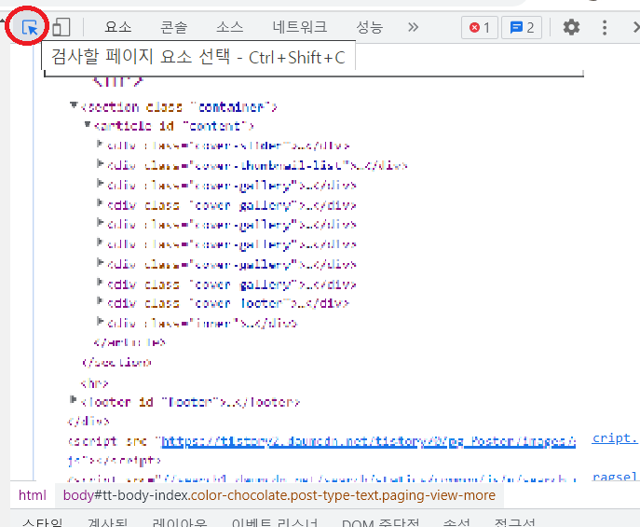Collapse the article id content node
Screen dimensions: 640x527
tap(88, 124)
